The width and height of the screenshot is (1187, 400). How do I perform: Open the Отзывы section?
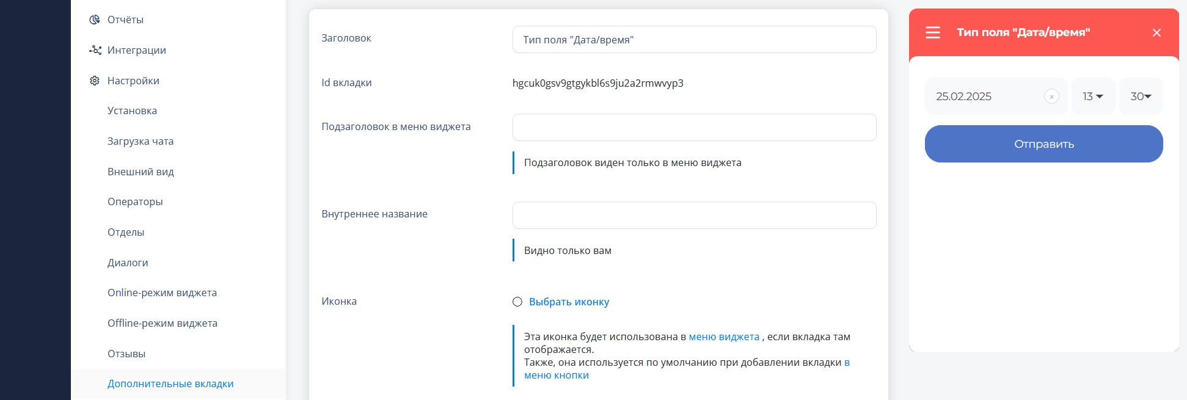tap(126, 354)
